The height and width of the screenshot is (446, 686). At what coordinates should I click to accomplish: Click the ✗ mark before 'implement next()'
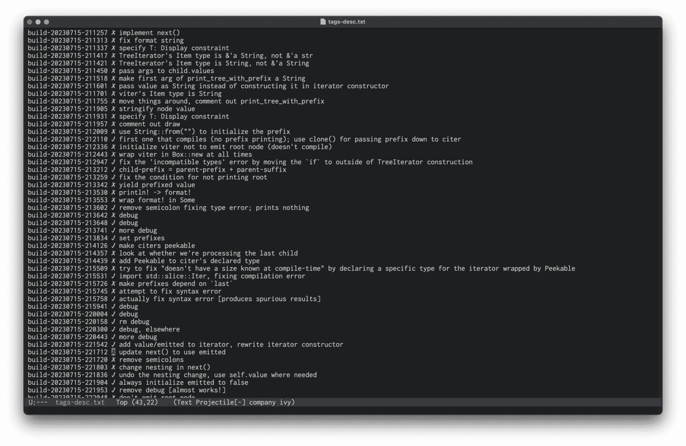113,33
